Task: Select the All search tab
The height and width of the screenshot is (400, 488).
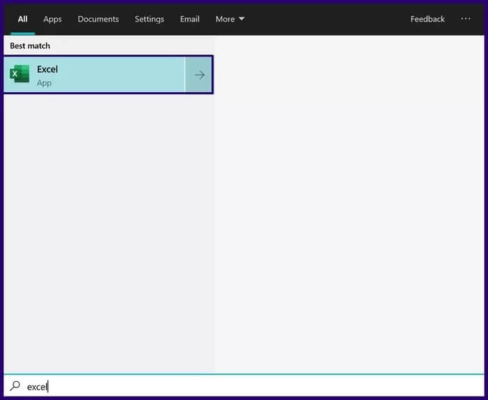Action: coord(22,20)
